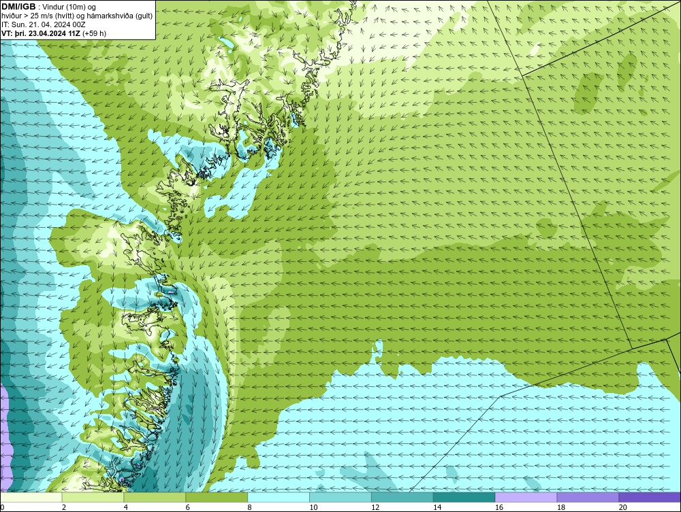Click the legend label '16'
Viewport: 681px width, 512px height.
click(x=499, y=507)
